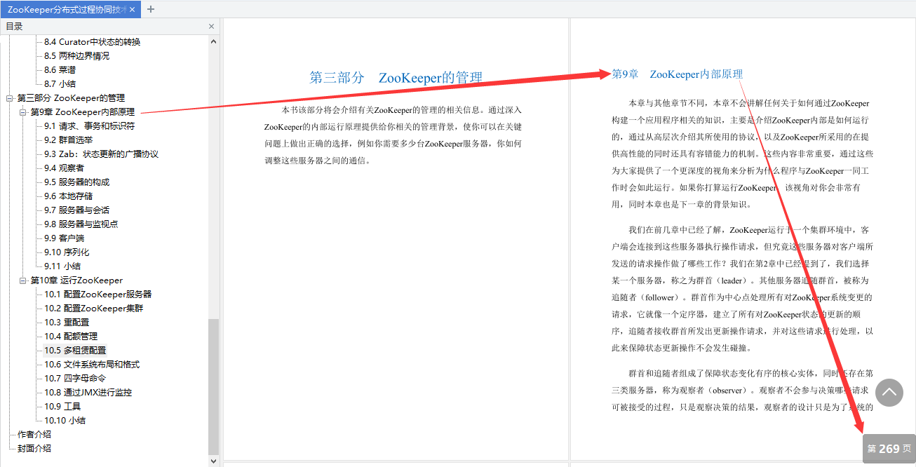Open 9.10 序列化 section
Image resolution: width=916 pixels, height=467 pixels.
[67, 252]
